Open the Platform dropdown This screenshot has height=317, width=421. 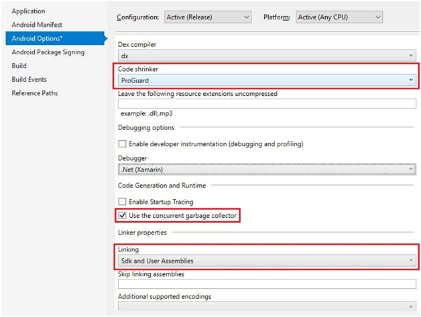pyautogui.click(x=339, y=17)
